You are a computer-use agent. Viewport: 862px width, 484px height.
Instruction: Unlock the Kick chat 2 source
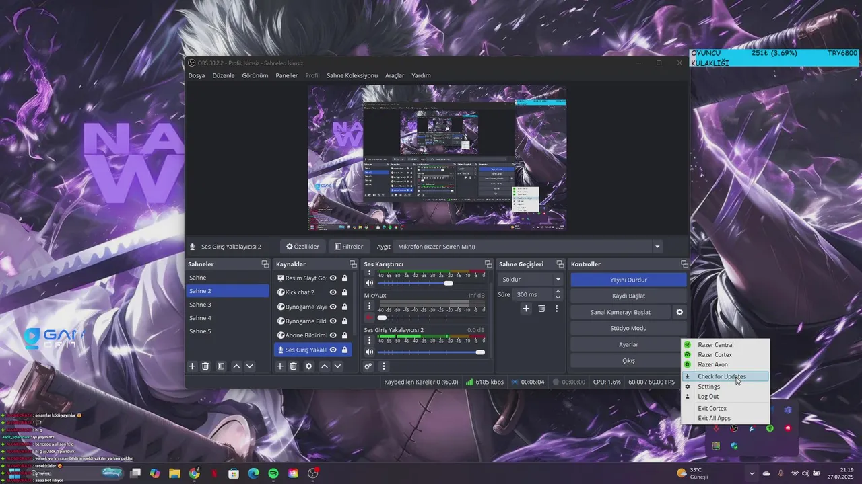click(345, 292)
